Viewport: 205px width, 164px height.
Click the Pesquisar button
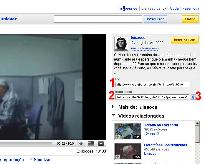155,19
